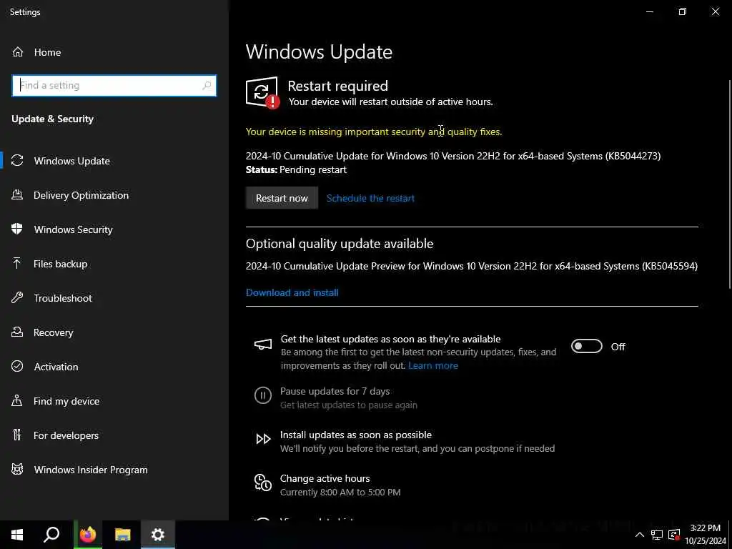
Task: Click the taskbar clock and date
Action: click(706, 535)
